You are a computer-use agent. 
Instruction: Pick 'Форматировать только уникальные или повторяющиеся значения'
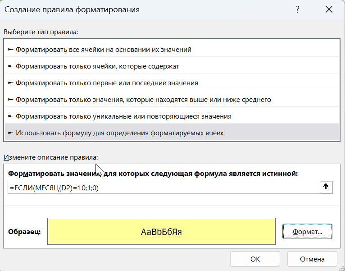click(172, 116)
